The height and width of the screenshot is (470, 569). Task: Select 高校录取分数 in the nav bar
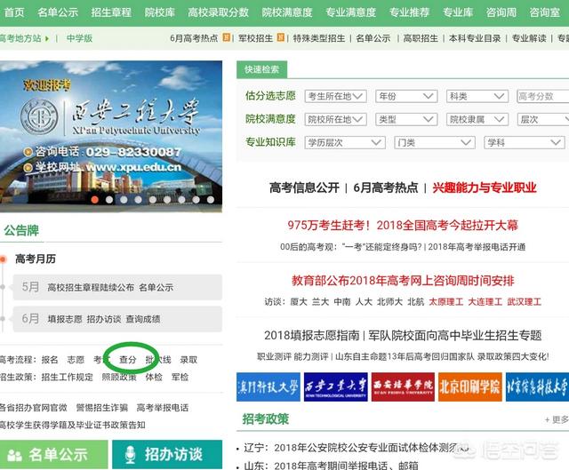(218, 12)
